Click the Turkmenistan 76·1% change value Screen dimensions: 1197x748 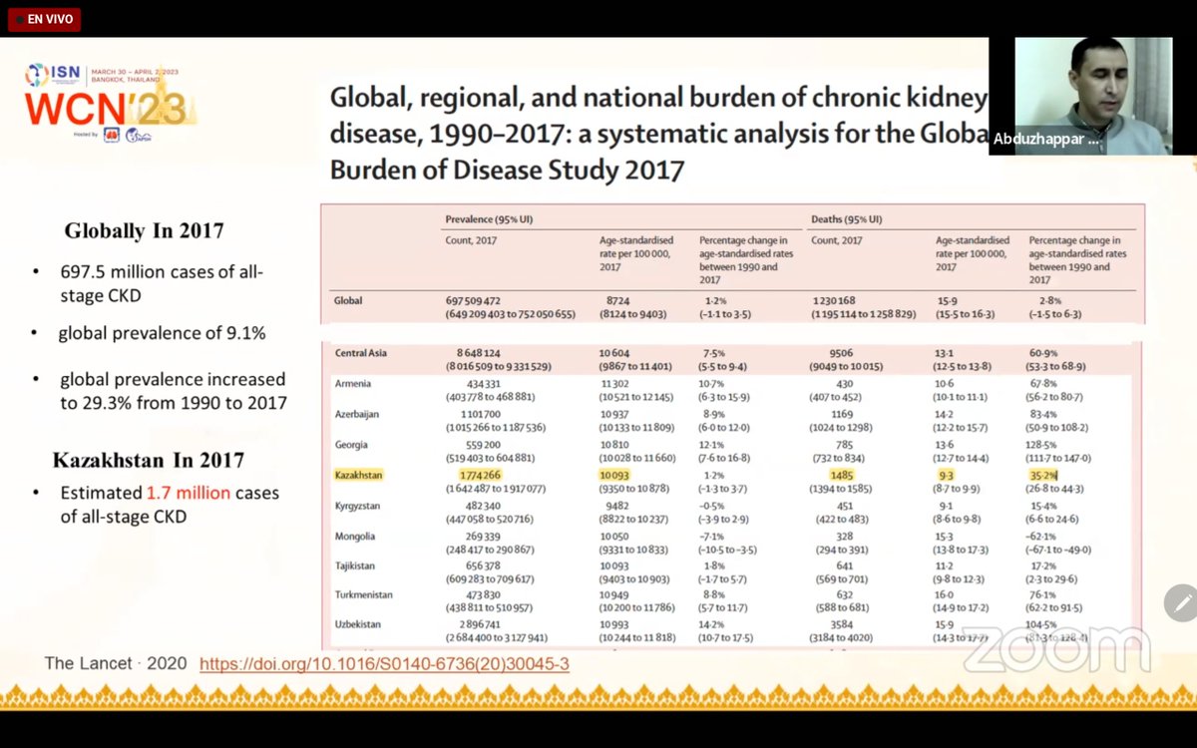click(x=1043, y=594)
